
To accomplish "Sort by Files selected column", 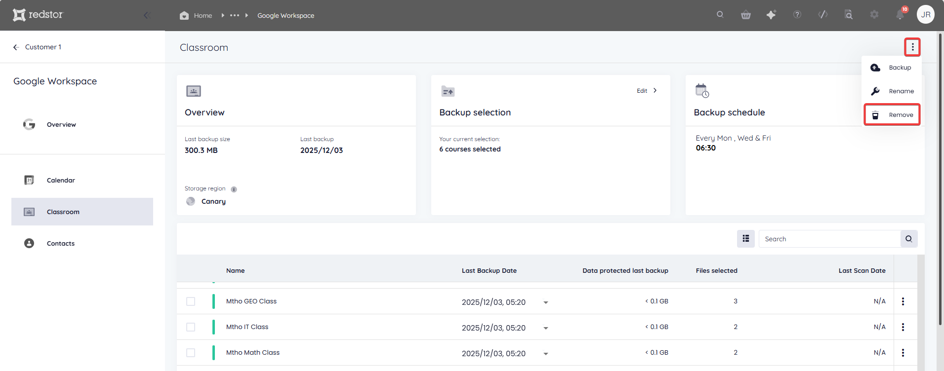I will 716,270.
